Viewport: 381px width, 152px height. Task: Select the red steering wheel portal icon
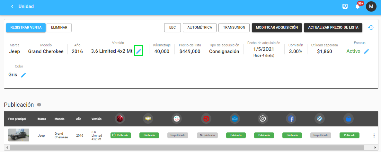click(207, 119)
